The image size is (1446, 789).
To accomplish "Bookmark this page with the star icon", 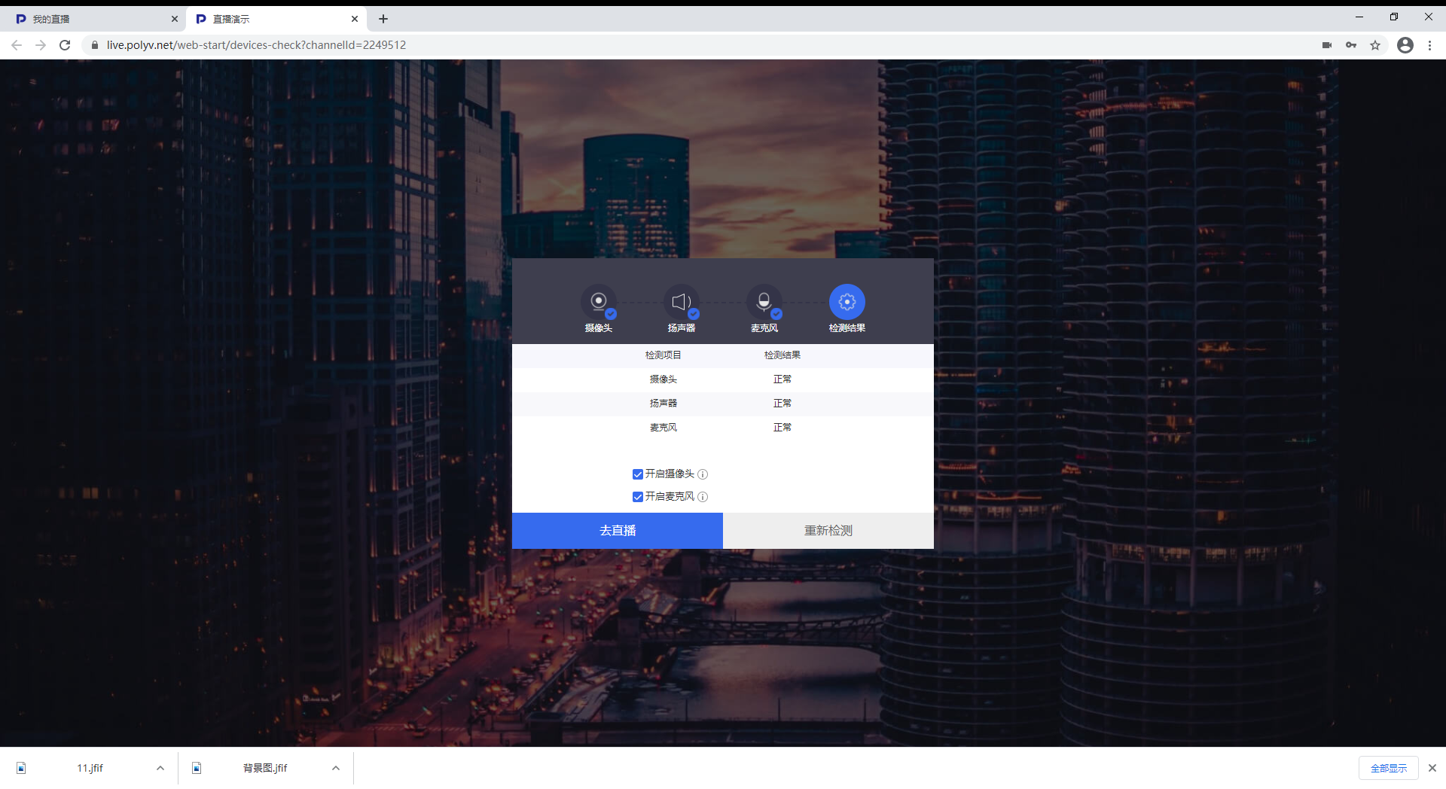I will tap(1375, 45).
